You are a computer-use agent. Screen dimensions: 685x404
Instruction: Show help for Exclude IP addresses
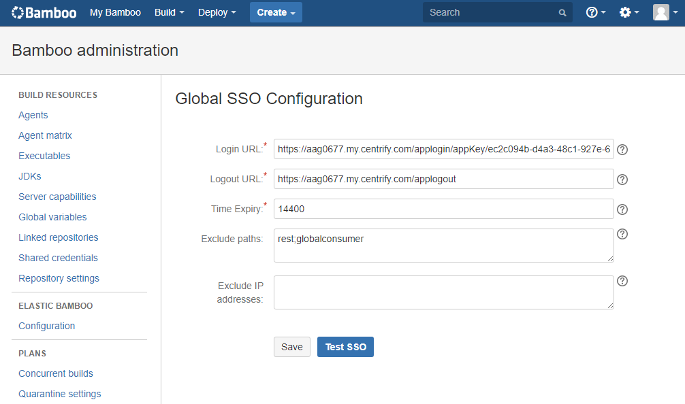622,281
